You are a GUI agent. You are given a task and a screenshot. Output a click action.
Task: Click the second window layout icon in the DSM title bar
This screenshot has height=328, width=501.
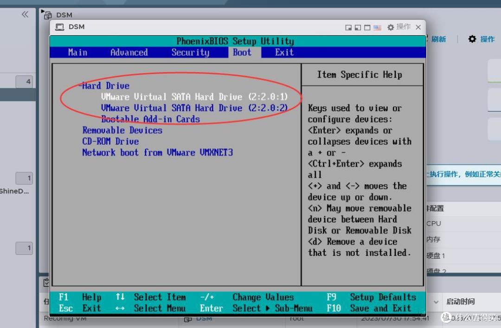click(358, 28)
